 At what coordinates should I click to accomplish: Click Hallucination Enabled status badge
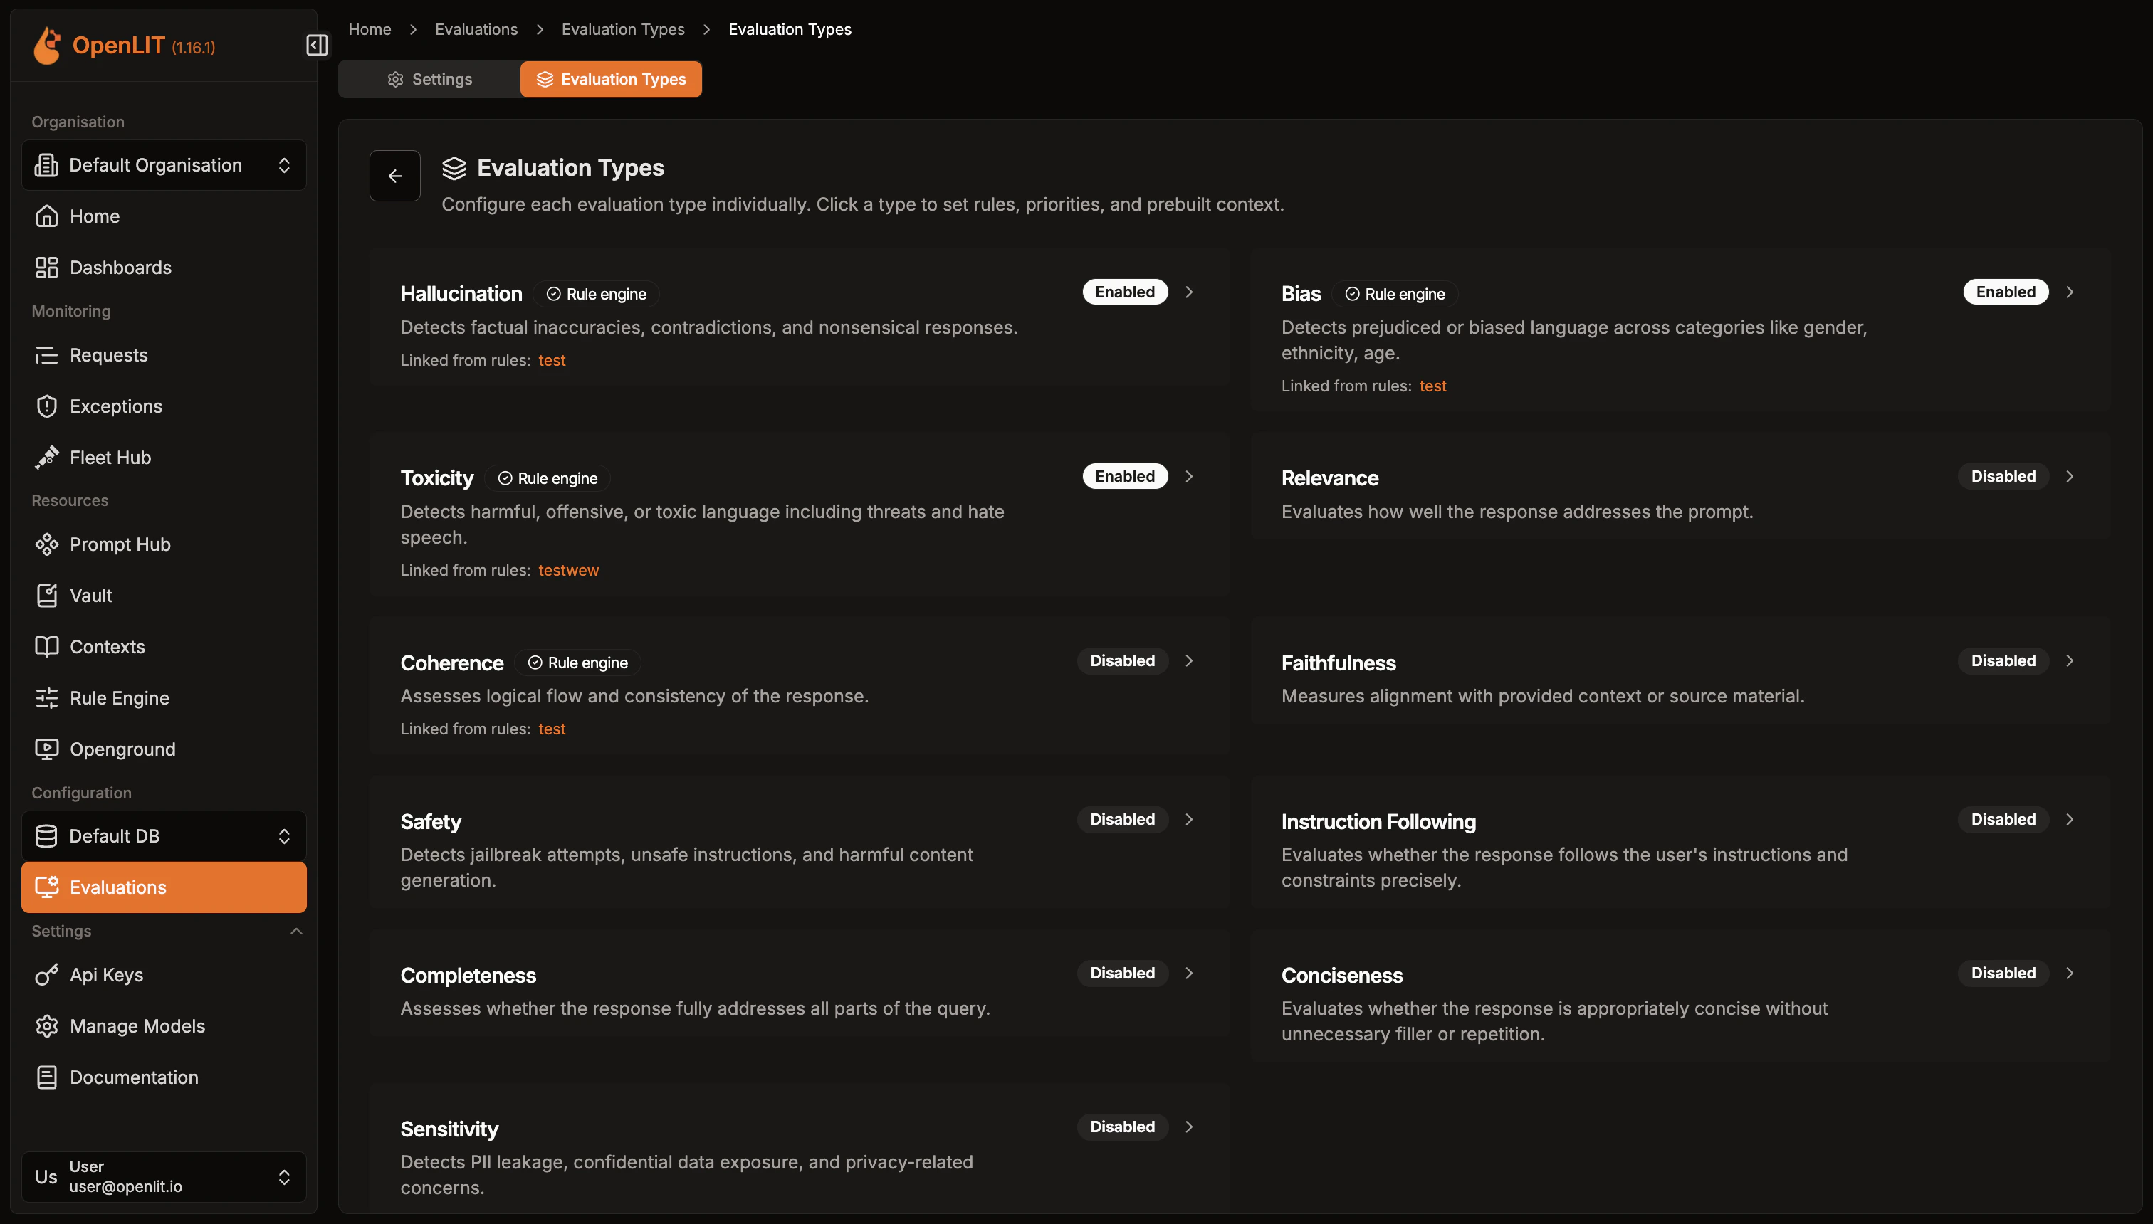click(x=1124, y=292)
